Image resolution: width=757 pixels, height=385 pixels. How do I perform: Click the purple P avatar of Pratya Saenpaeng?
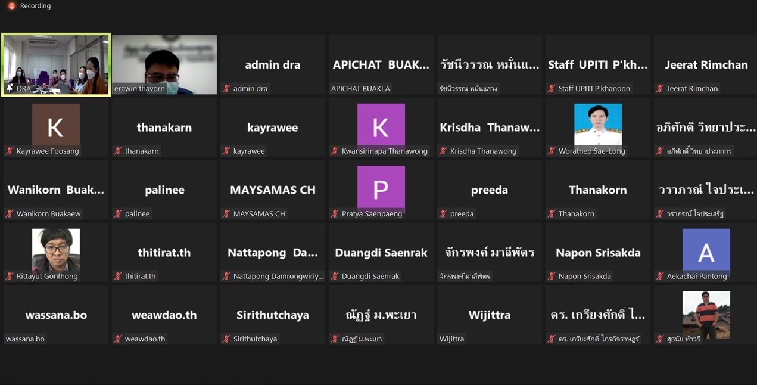pos(381,187)
